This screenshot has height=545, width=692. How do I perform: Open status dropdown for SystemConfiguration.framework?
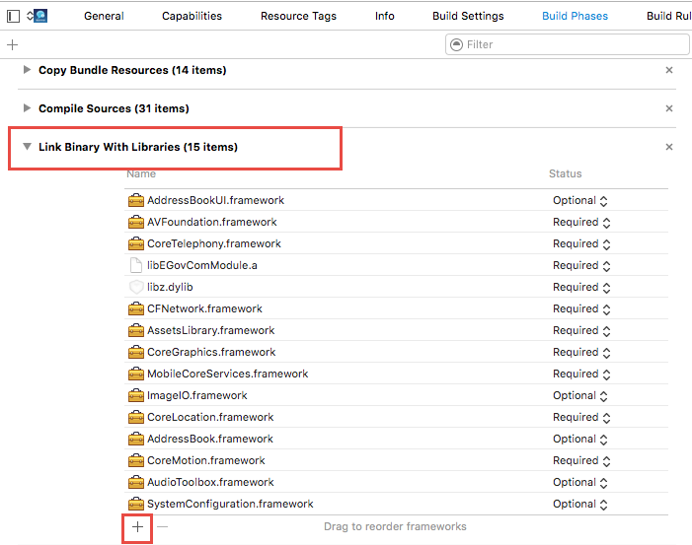click(579, 504)
